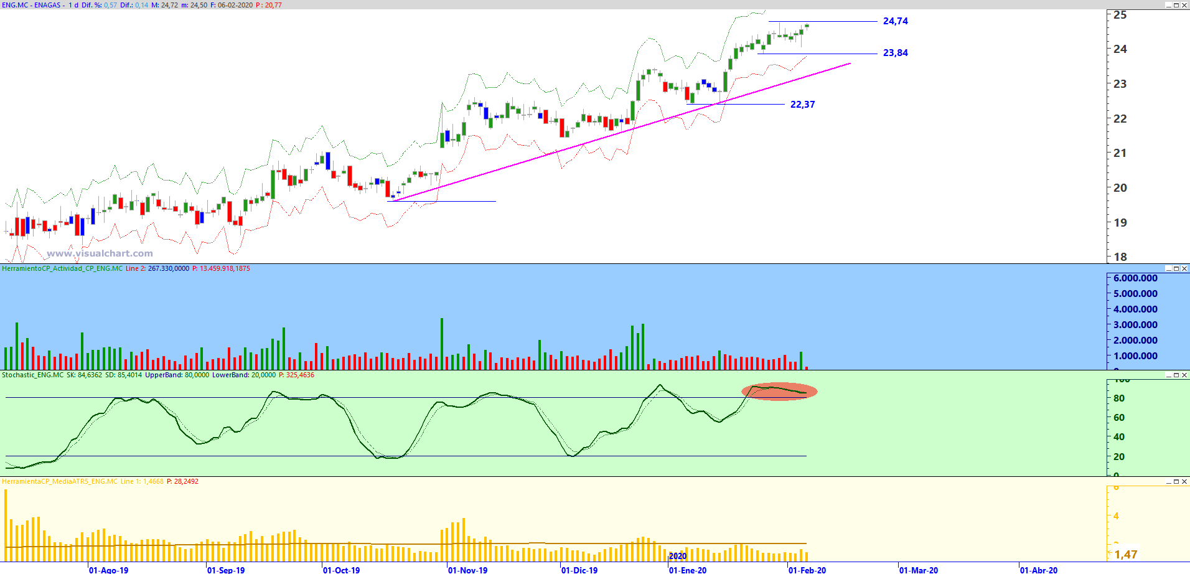Close the Actividad volume panel
The width and height of the screenshot is (1190, 574).
(x=1184, y=269)
